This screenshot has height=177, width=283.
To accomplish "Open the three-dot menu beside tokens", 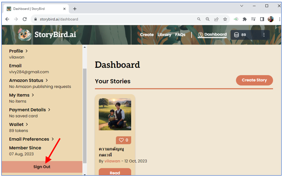I will pyautogui.click(x=264, y=35).
